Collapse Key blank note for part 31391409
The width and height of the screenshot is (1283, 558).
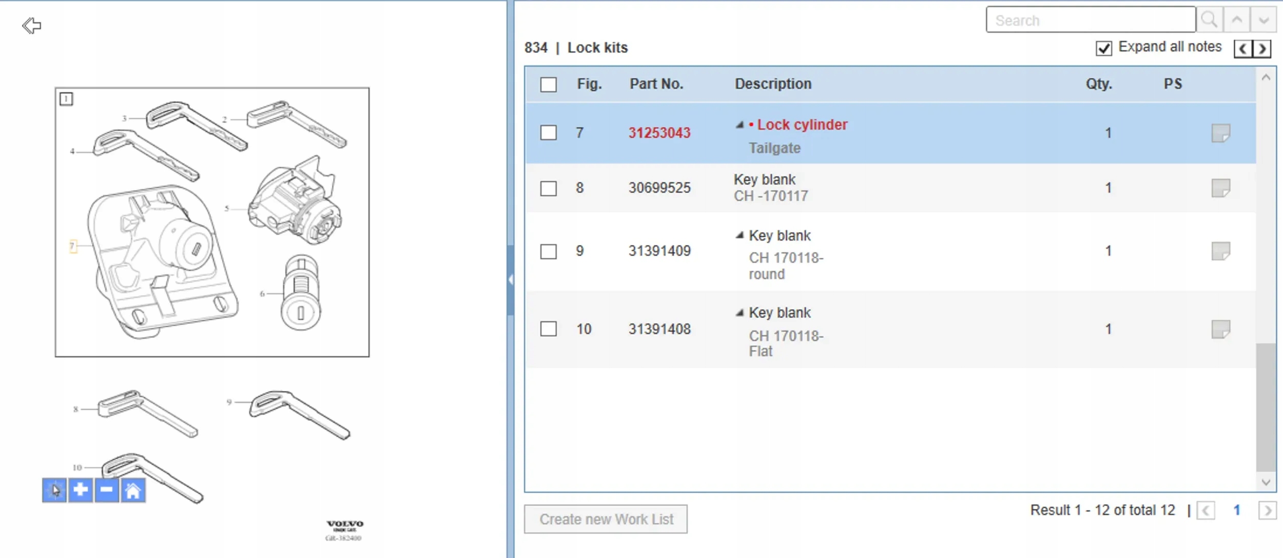tap(740, 236)
